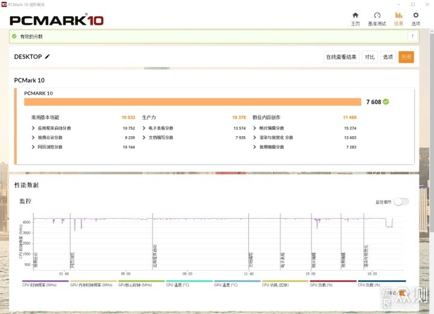Click the 生产力 score 10 378
Screen dimensions: 434x314
point(239,118)
